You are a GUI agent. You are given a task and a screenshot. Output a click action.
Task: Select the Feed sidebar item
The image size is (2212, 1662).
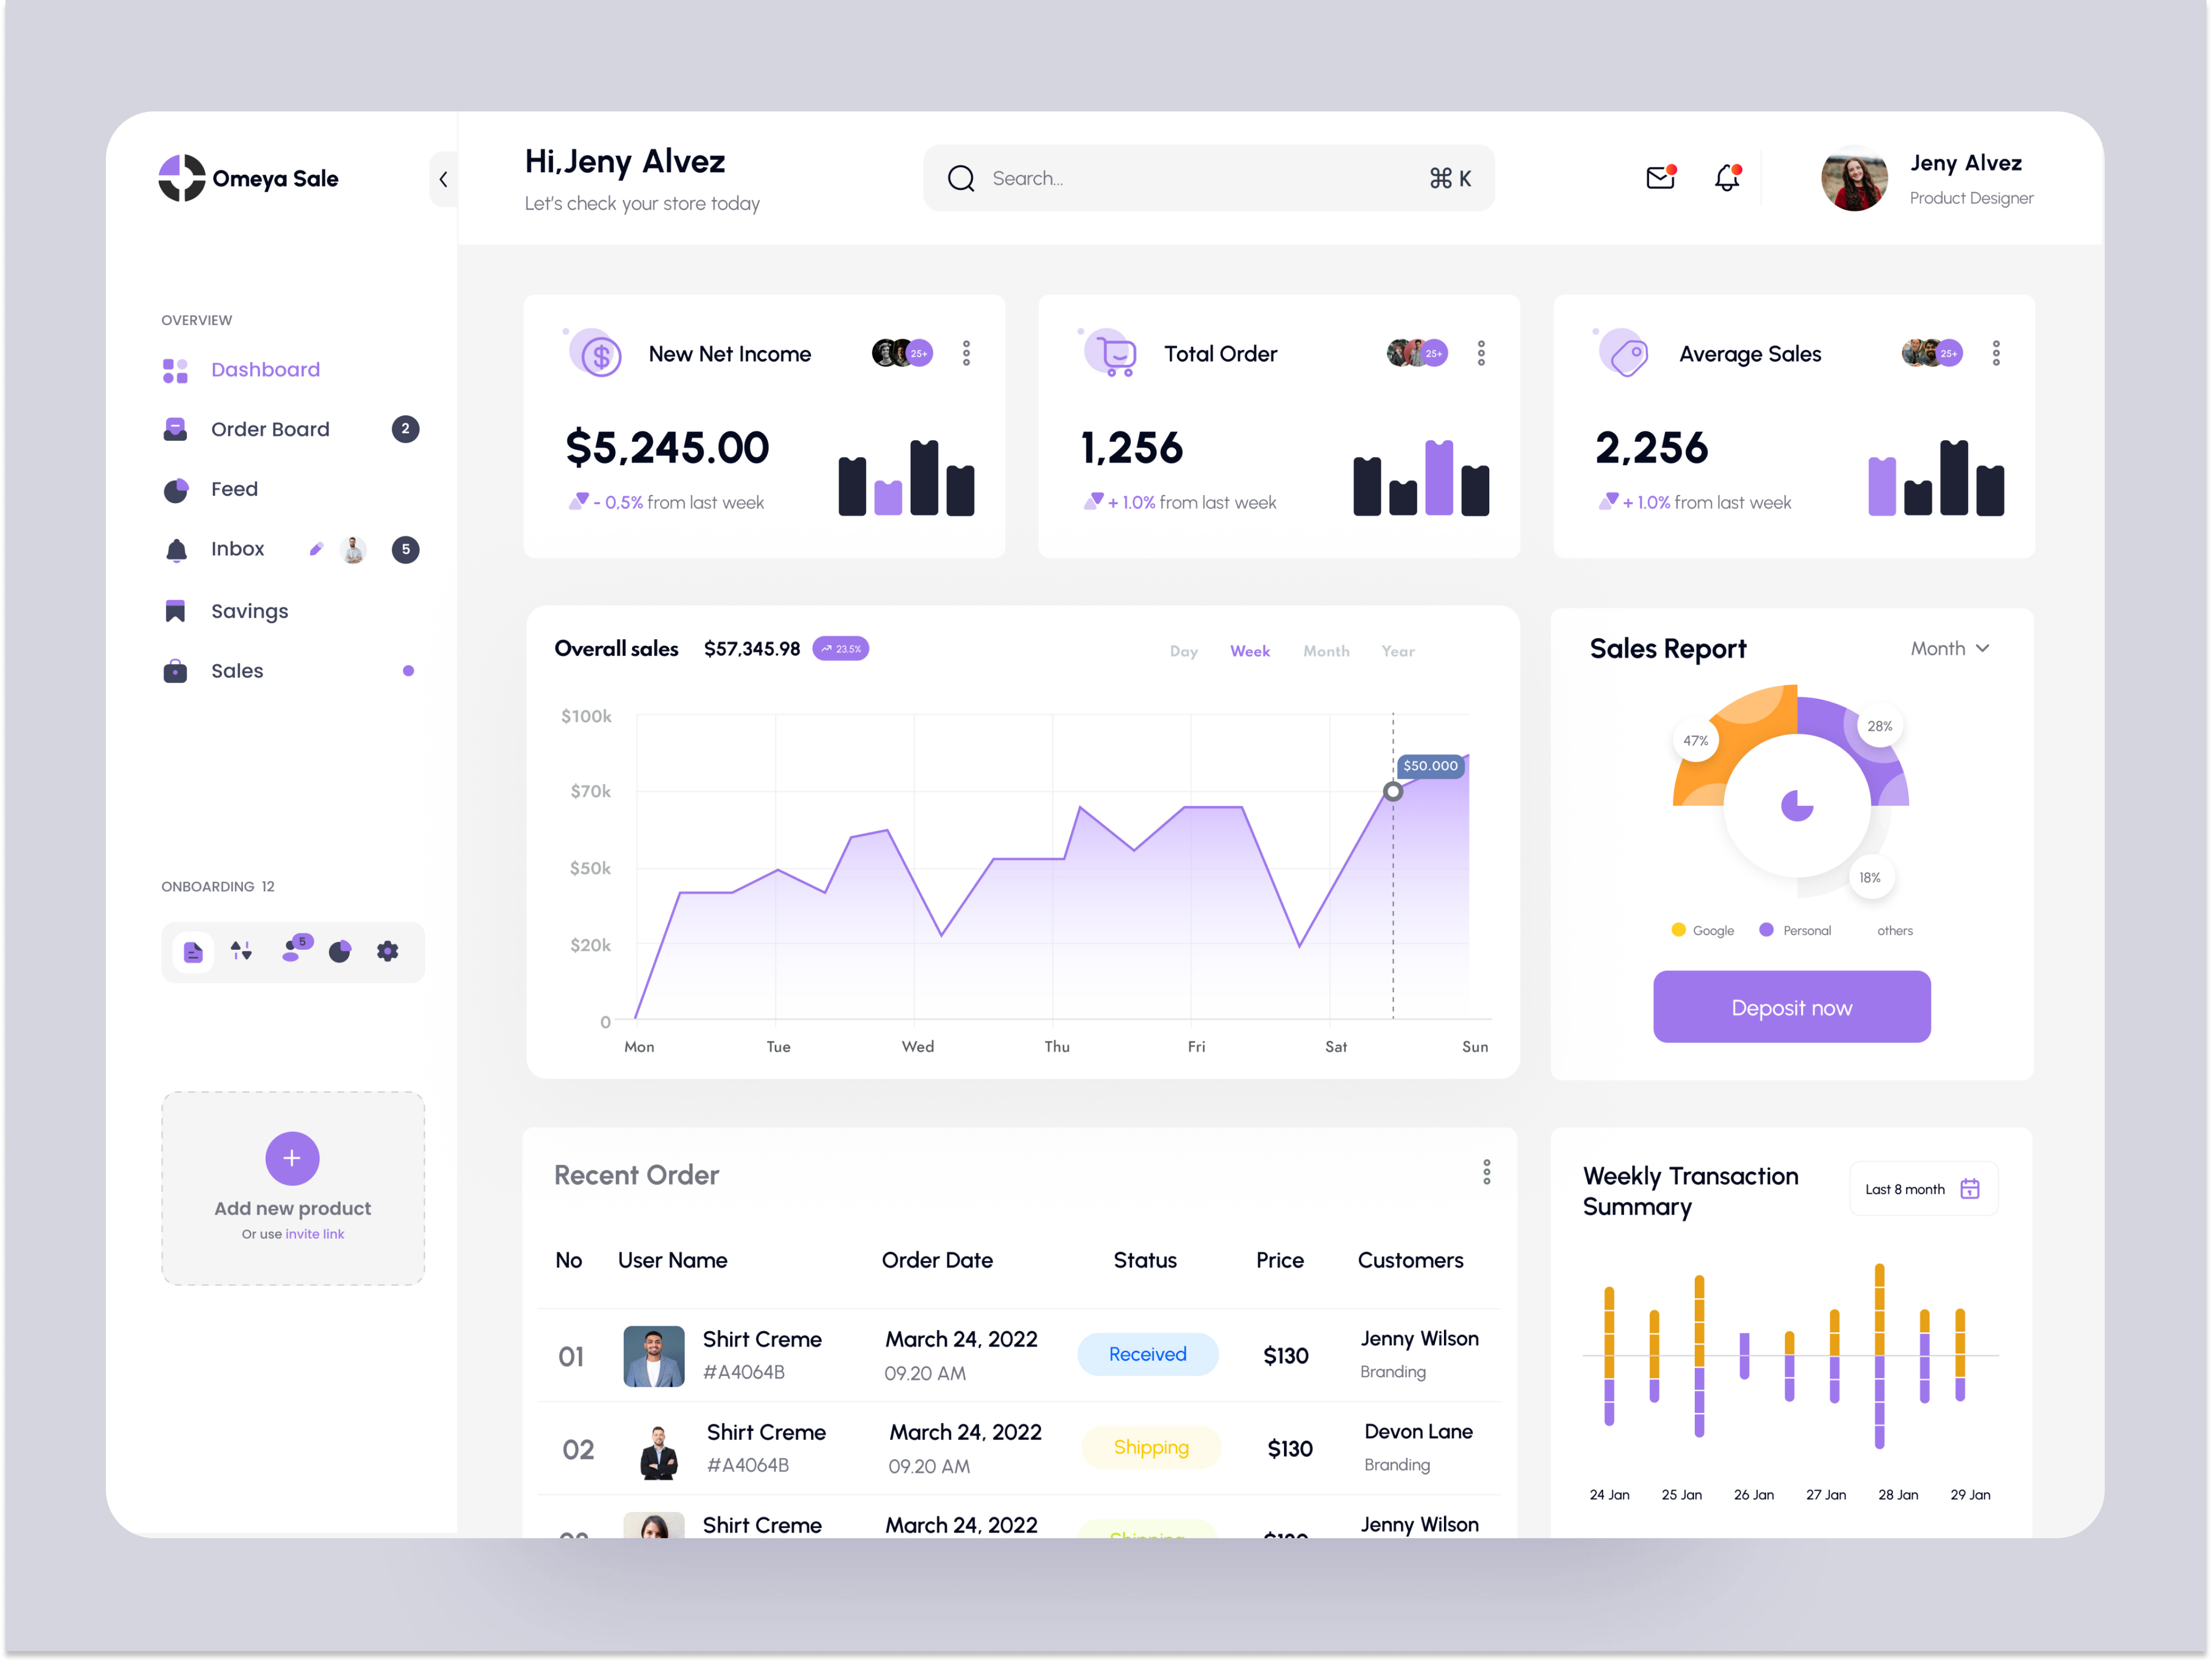(234, 489)
